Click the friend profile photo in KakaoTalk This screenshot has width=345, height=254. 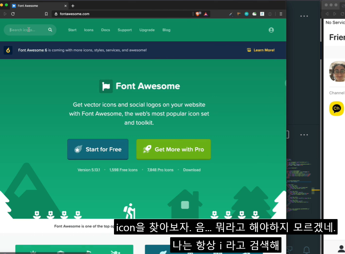pyautogui.click(x=337, y=71)
